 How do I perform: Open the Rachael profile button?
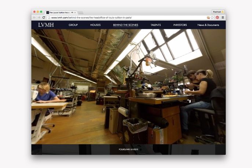[218, 12]
